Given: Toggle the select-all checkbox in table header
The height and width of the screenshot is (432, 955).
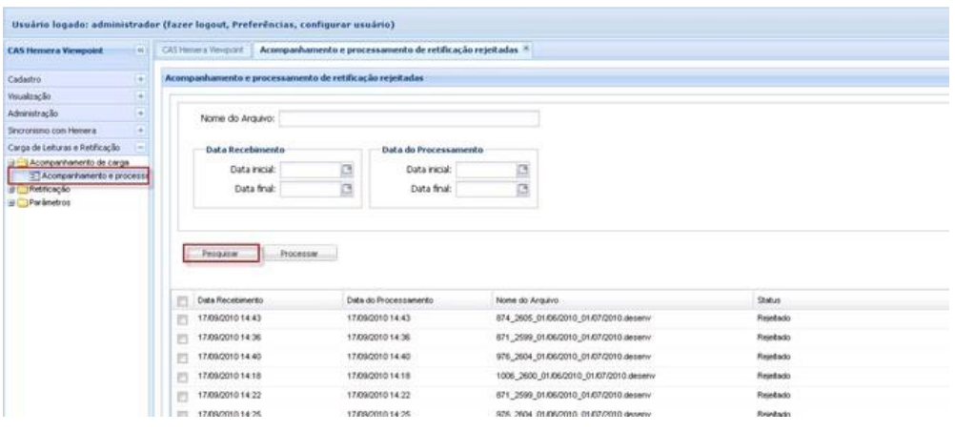Looking at the screenshot, I should (183, 300).
